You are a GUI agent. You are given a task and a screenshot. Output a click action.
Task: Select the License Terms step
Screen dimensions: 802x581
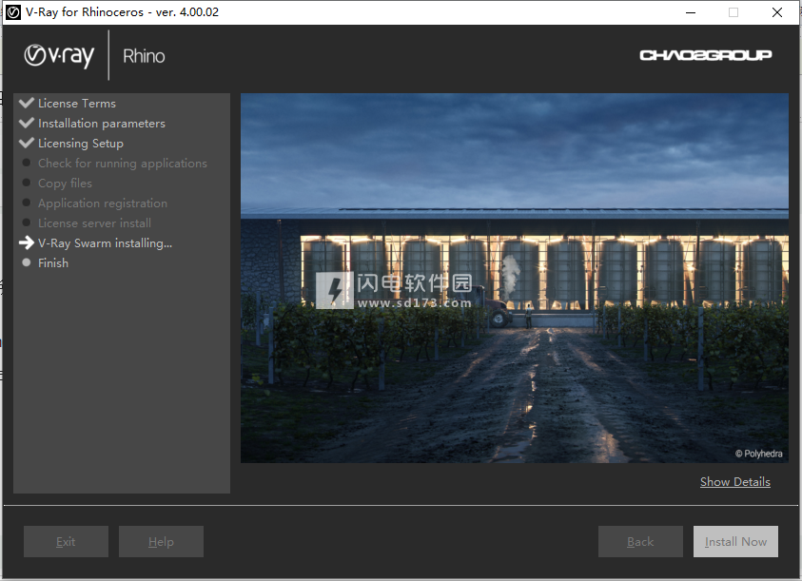pyautogui.click(x=77, y=104)
